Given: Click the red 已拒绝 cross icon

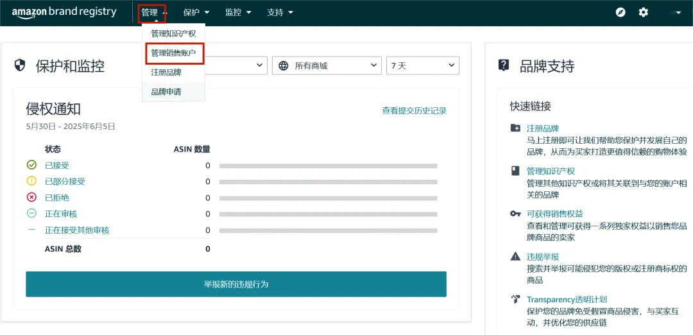Looking at the screenshot, I should [31, 198].
